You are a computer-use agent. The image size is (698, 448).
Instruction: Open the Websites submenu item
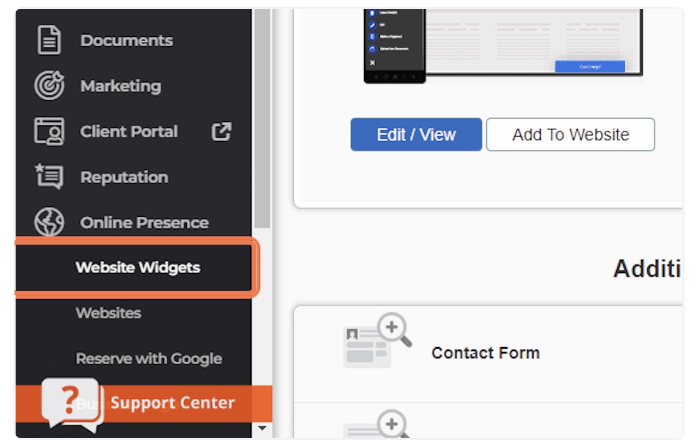(108, 313)
